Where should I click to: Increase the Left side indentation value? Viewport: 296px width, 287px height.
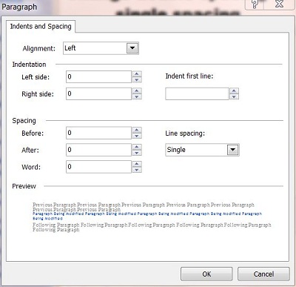tap(137, 74)
